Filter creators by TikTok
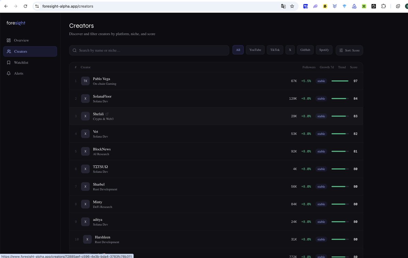This screenshot has height=258, width=408. pyautogui.click(x=275, y=50)
